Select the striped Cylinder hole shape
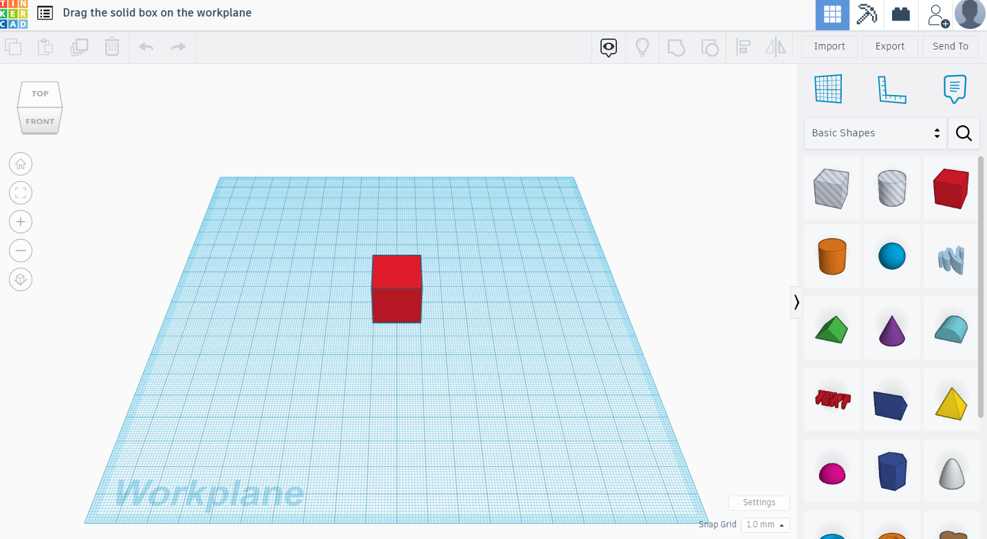The image size is (987, 539). [x=892, y=188]
